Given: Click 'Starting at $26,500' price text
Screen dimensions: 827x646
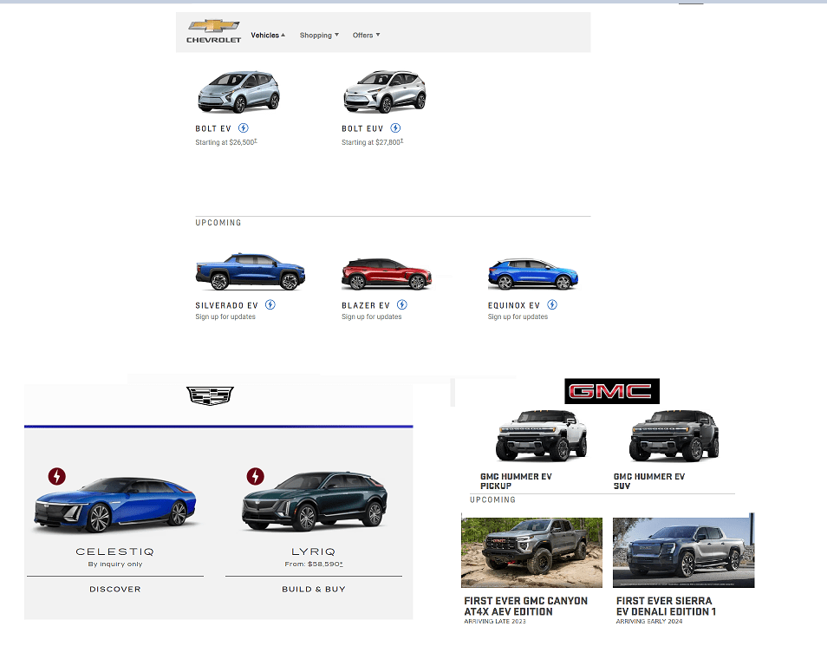Looking at the screenshot, I should (226, 142).
